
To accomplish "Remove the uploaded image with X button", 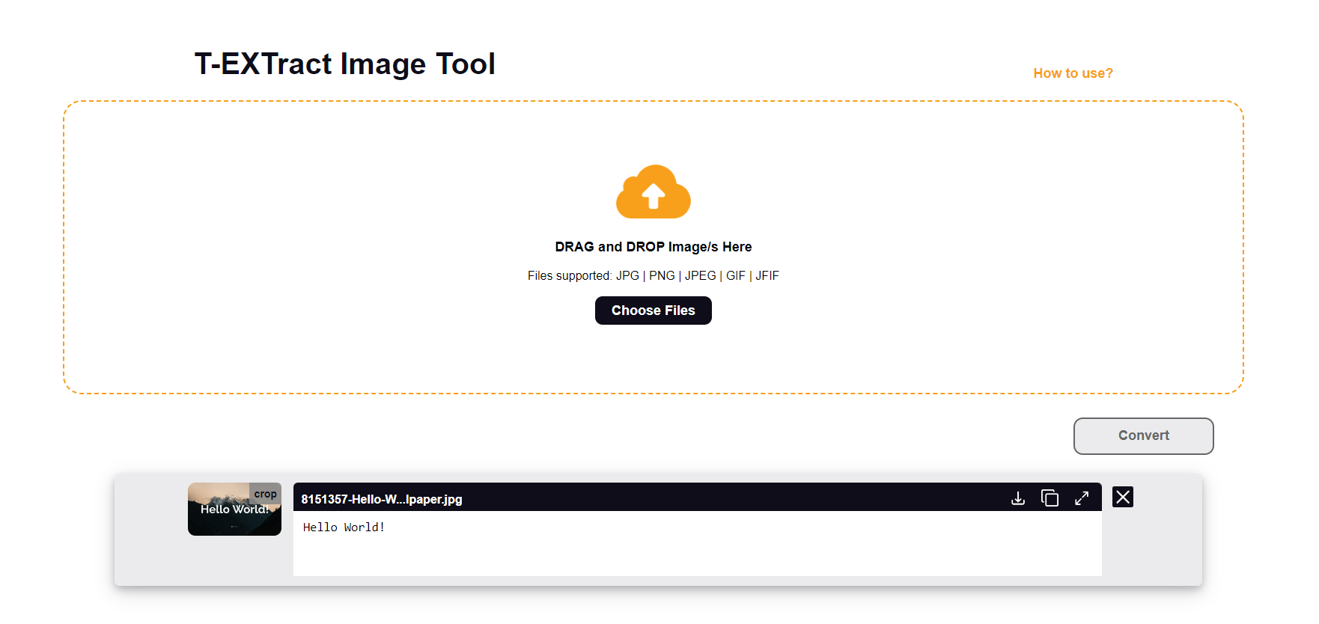I will pyautogui.click(x=1123, y=497).
